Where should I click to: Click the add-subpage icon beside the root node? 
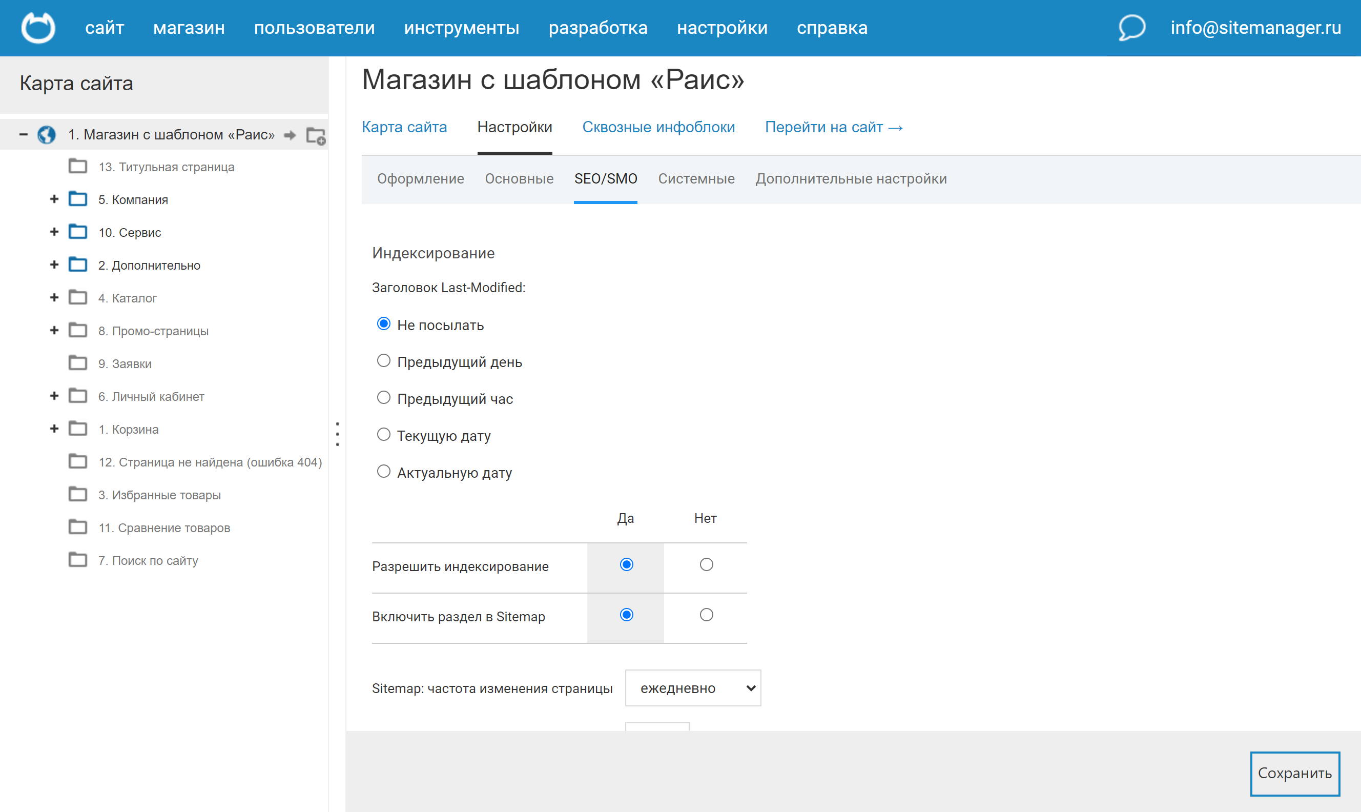316,136
